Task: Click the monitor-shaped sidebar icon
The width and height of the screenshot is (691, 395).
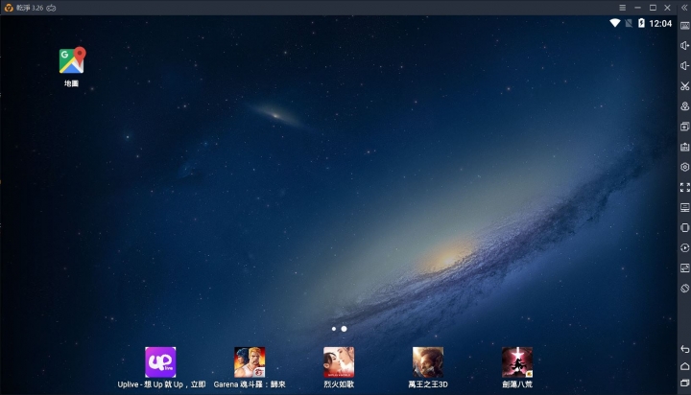Action: click(x=685, y=207)
